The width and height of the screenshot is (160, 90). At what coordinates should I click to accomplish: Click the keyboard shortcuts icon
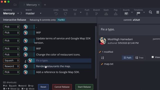click(x=4, y=82)
